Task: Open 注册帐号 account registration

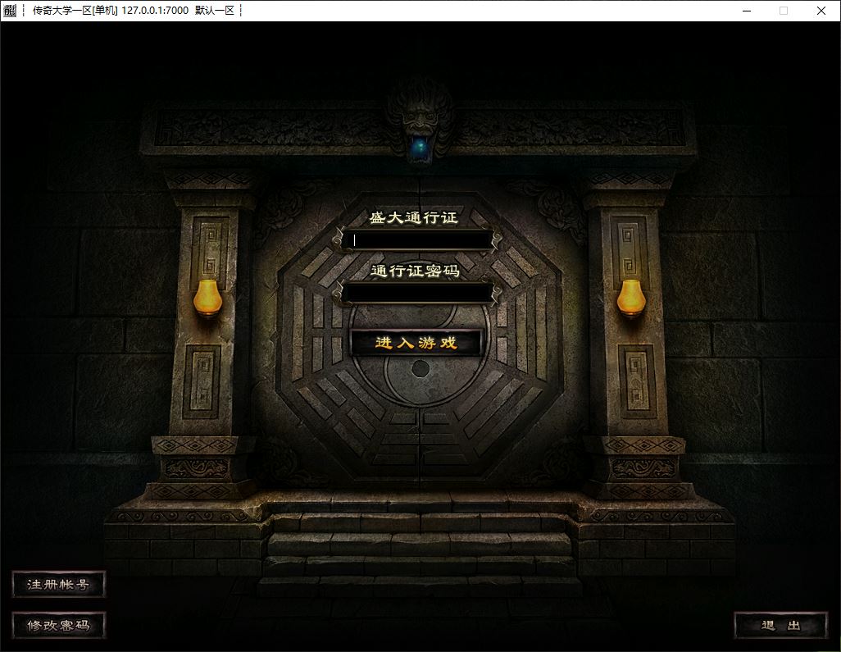Action: pos(58,585)
